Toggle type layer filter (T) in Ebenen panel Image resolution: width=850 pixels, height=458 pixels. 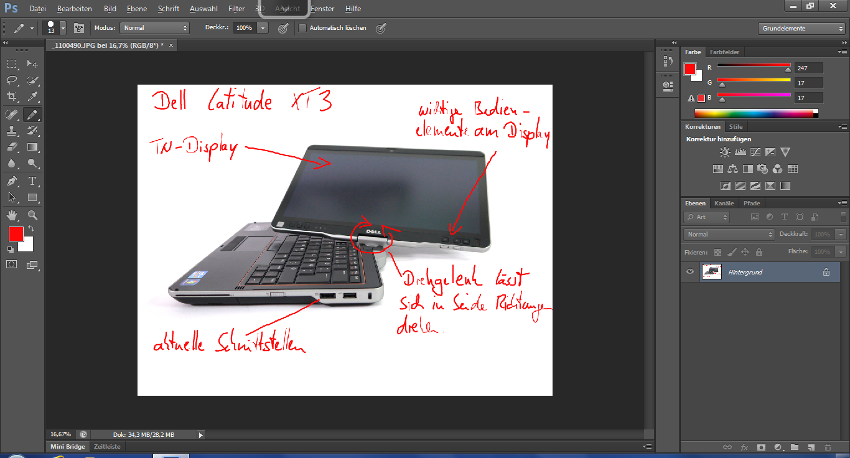click(785, 217)
